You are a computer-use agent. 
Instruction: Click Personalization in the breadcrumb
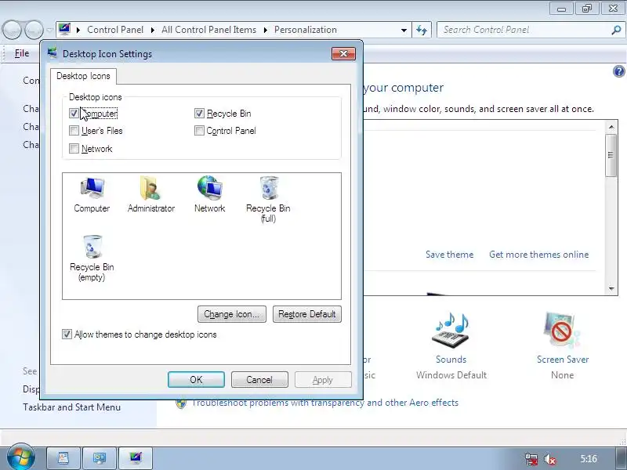pyautogui.click(x=306, y=30)
